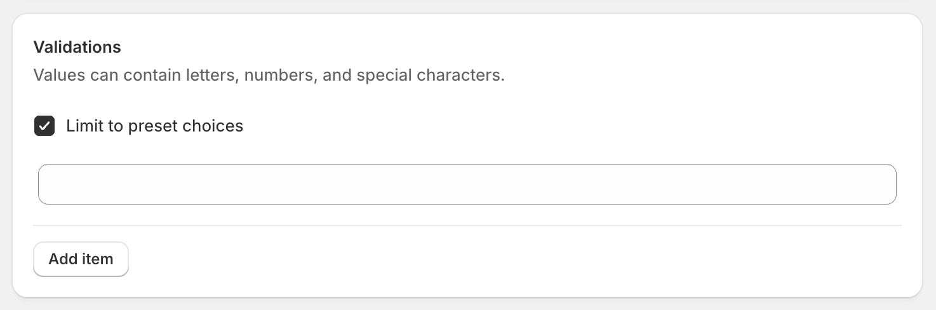Click the divider line above Add item
Image resolution: width=936 pixels, height=310 pixels.
[x=467, y=226]
